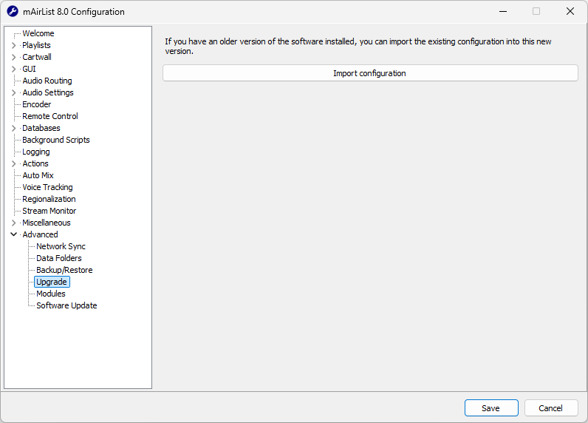Screen dimensions: 588x423
Task: Expand the Playlists tree node
Action: (x=13, y=45)
